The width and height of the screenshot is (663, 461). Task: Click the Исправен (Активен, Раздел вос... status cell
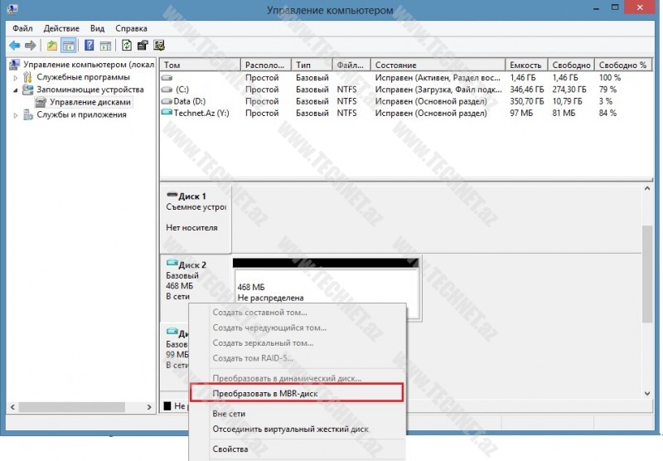click(x=438, y=77)
